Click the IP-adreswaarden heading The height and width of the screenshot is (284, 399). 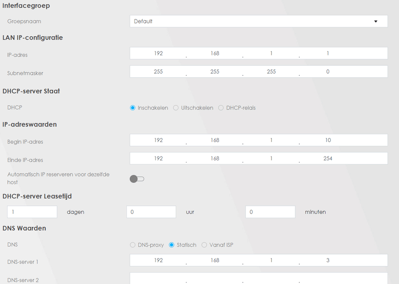pyautogui.click(x=29, y=125)
